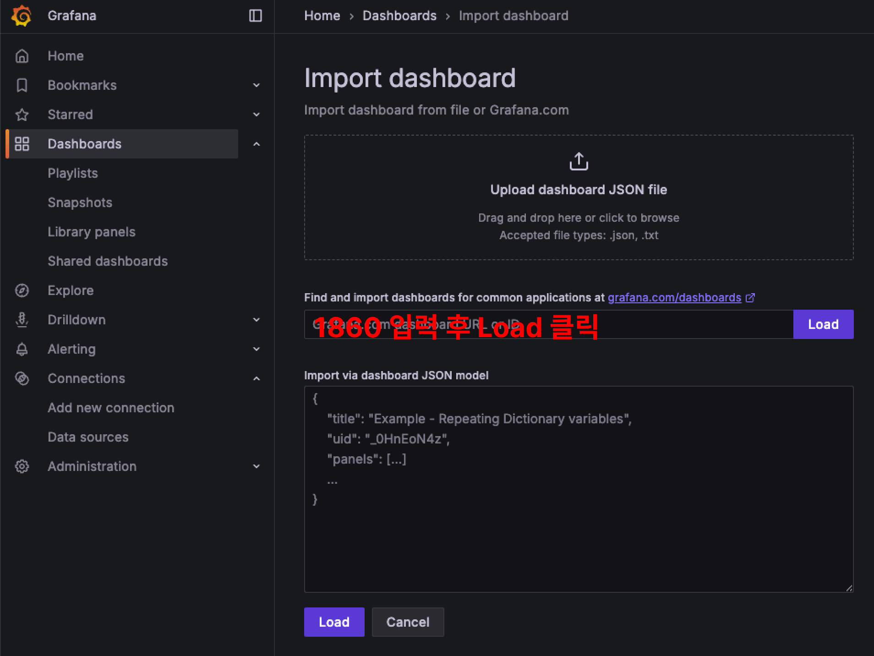Select the Dashboards menu item
The width and height of the screenshot is (874, 656).
coord(85,144)
